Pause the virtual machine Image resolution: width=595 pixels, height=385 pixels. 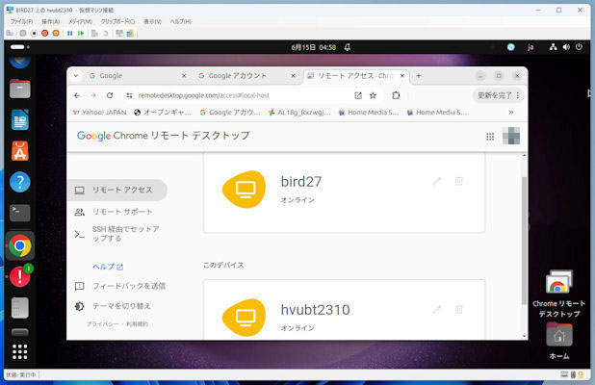point(70,34)
